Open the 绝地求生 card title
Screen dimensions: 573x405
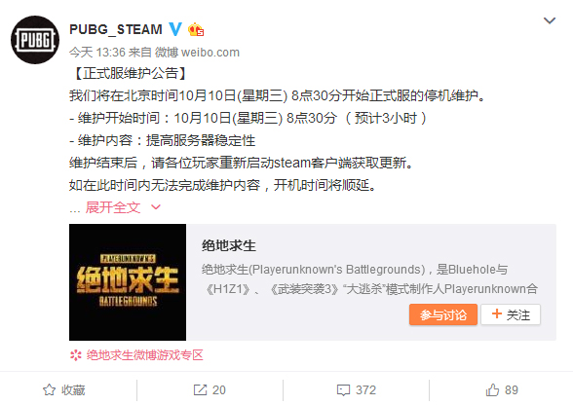tap(229, 245)
